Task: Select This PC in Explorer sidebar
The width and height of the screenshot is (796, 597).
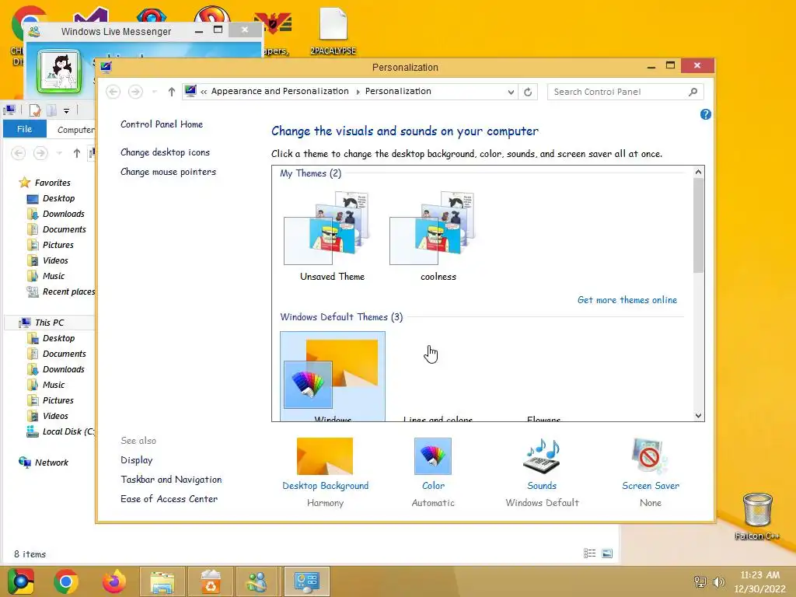Action: click(49, 323)
